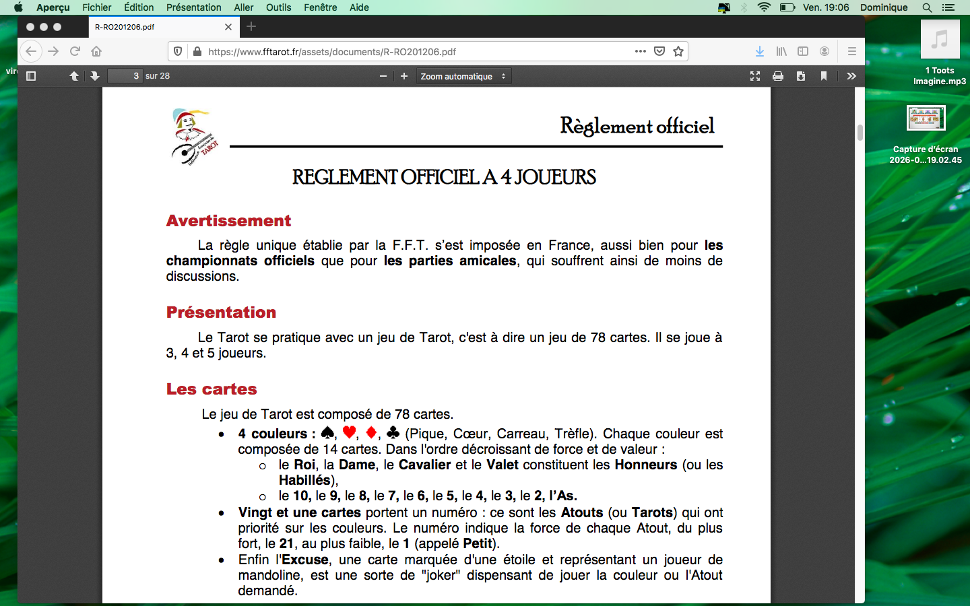The height and width of the screenshot is (606, 970).
Task: Open the Fenêtre menu
Action: (321, 7)
